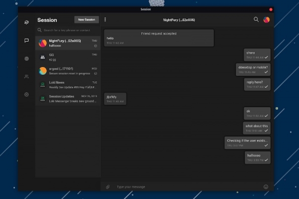Open the Loki News conversation
299x199 pixels.
[68, 85]
